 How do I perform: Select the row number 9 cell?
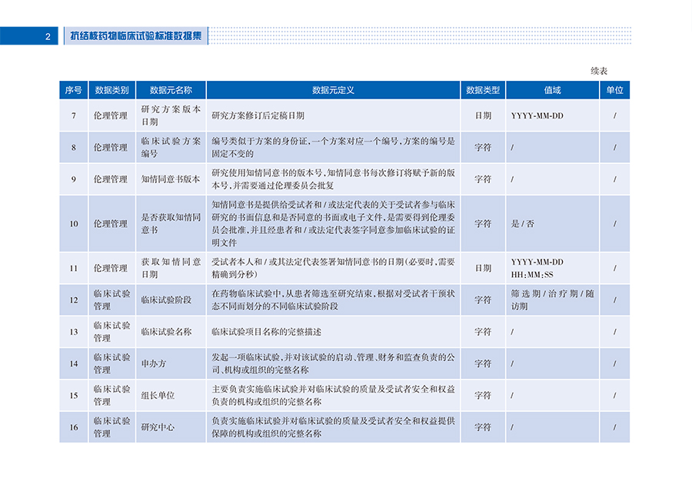pyautogui.click(x=74, y=179)
